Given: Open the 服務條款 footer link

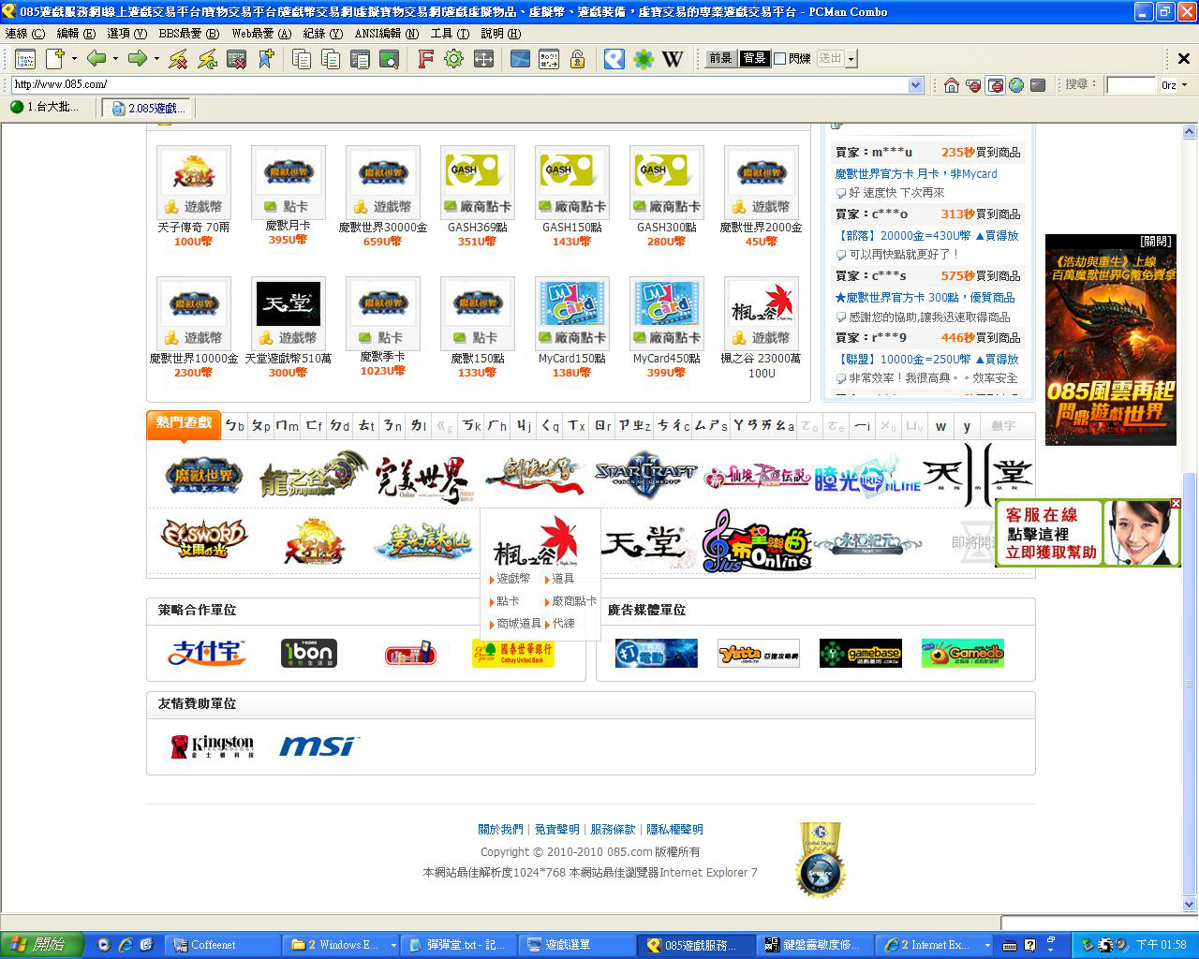Looking at the screenshot, I should click(613, 830).
